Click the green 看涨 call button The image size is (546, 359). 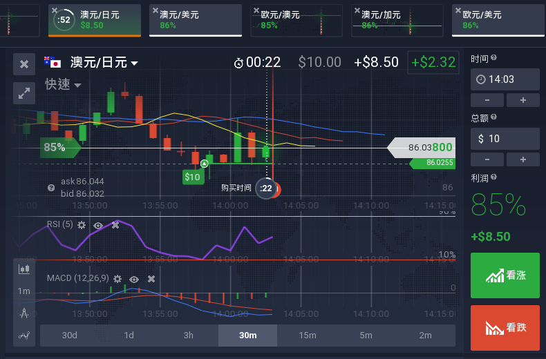pos(505,275)
